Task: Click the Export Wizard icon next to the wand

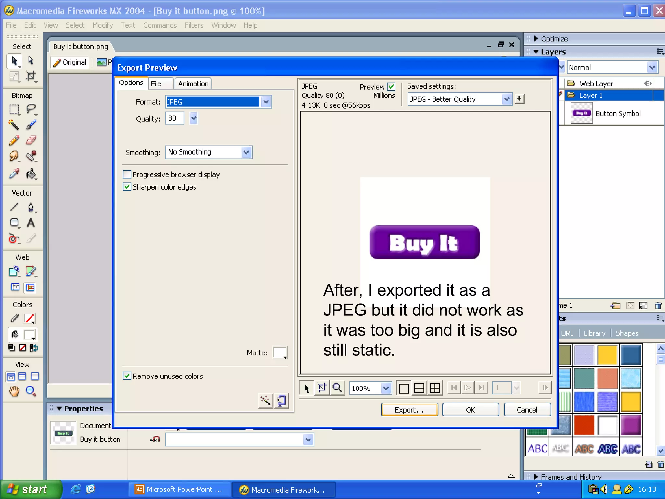Action: click(281, 401)
